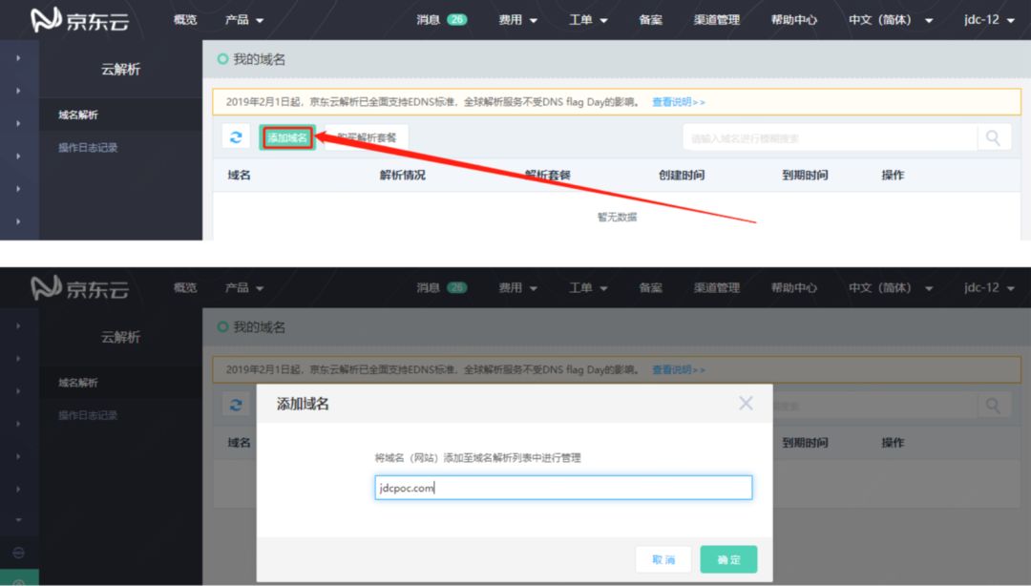Screen dimensions: 1031x586
Task: Click the 域名 column header in the undimmed table
Action: tap(239, 175)
